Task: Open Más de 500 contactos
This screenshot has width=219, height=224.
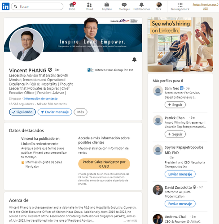Action: [x=52, y=104]
